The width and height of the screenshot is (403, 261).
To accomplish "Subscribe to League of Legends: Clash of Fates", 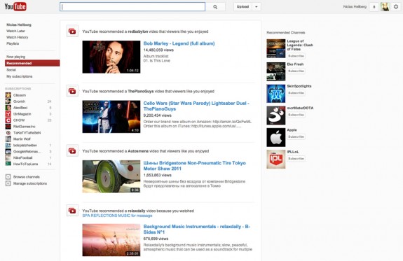I will tap(296, 56).
